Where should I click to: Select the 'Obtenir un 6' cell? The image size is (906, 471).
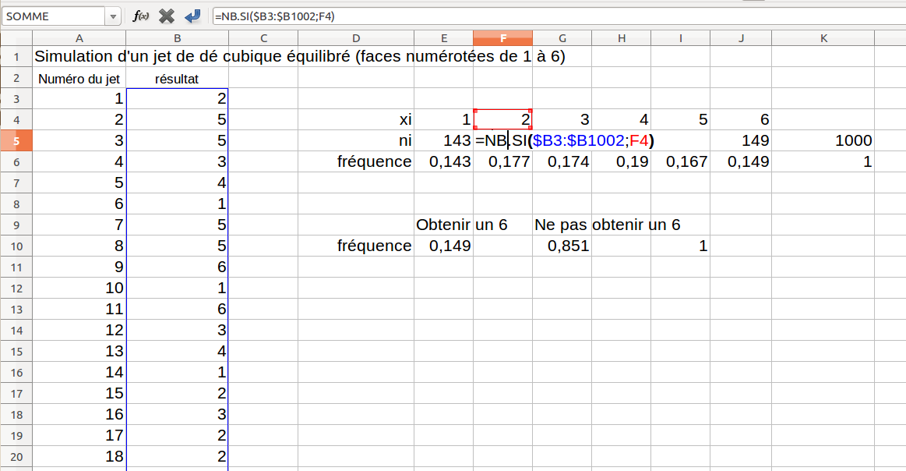coord(444,225)
